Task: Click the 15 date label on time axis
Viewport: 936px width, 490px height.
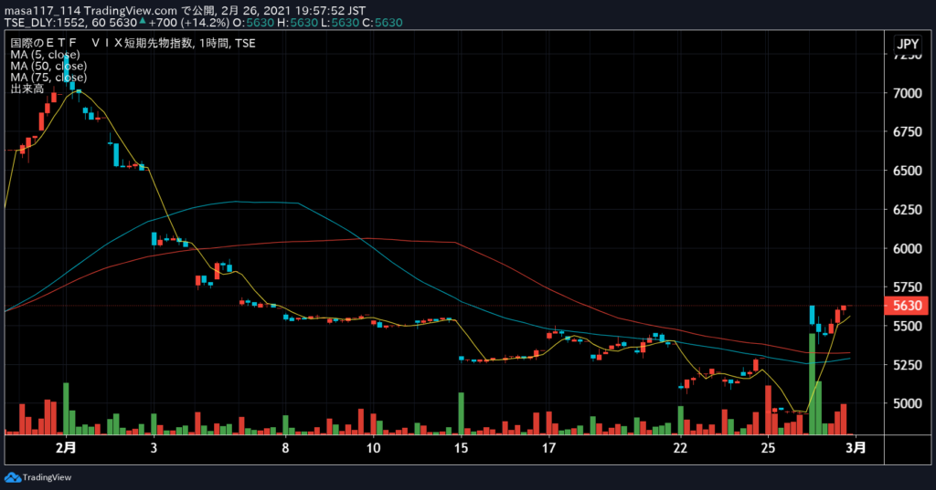Action: tap(461, 448)
